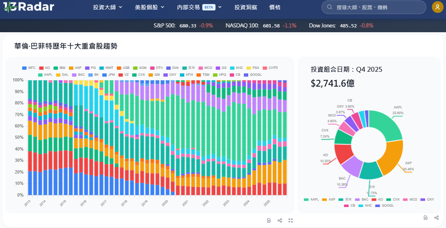Toggle BAC in donut chart legend
This screenshot has height=228, width=446.
click(361, 199)
